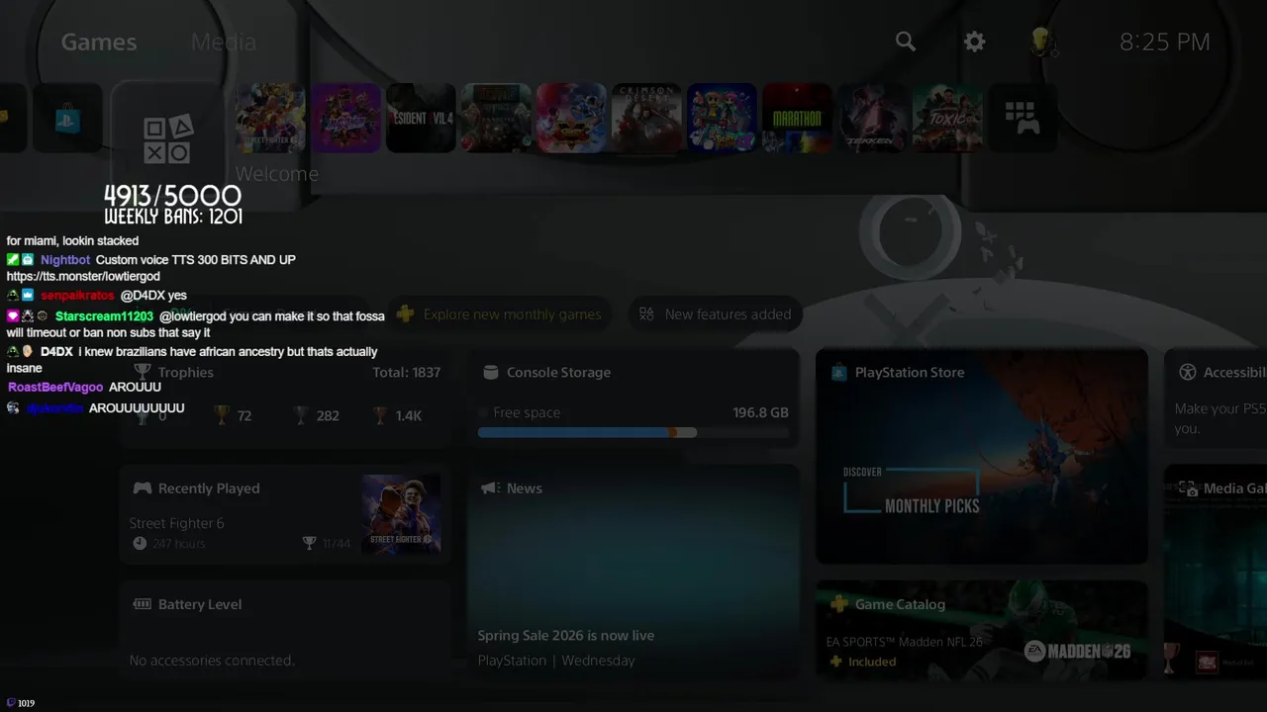The image size is (1267, 712).
Task: Click the Battery Level icon
Action: pyautogui.click(x=143, y=604)
